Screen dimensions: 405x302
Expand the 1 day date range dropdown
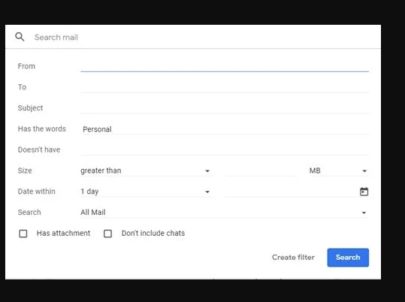click(147, 192)
